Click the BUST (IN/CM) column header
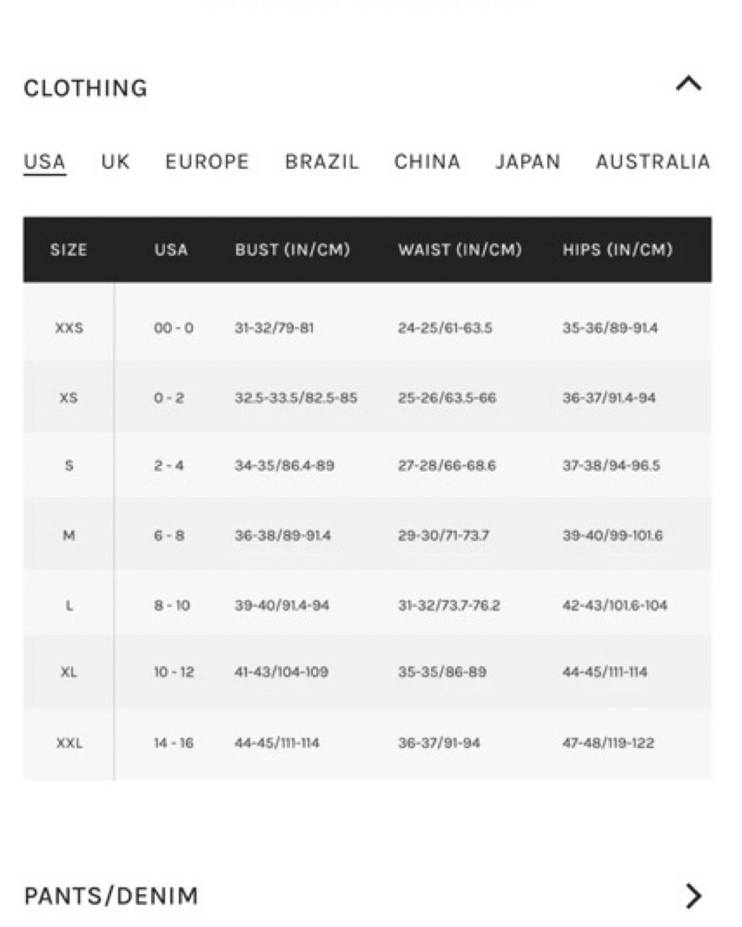The image size is (742, 927). (292, 250)
